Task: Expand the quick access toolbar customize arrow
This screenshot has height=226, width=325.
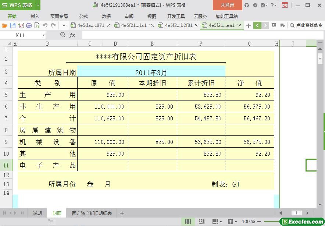Action: click(64, 25)
